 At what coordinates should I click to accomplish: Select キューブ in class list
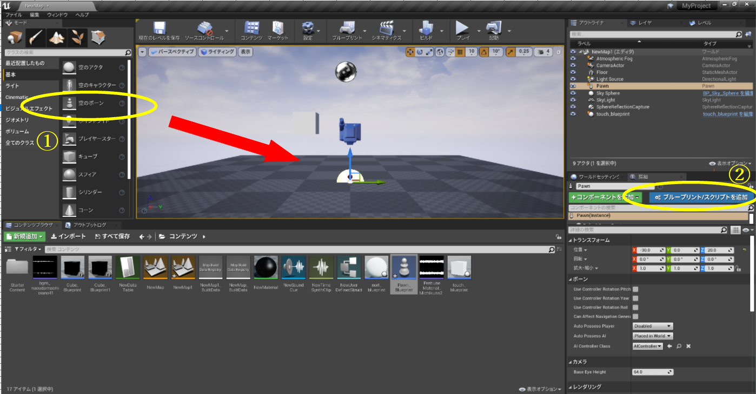coord(94,157)
